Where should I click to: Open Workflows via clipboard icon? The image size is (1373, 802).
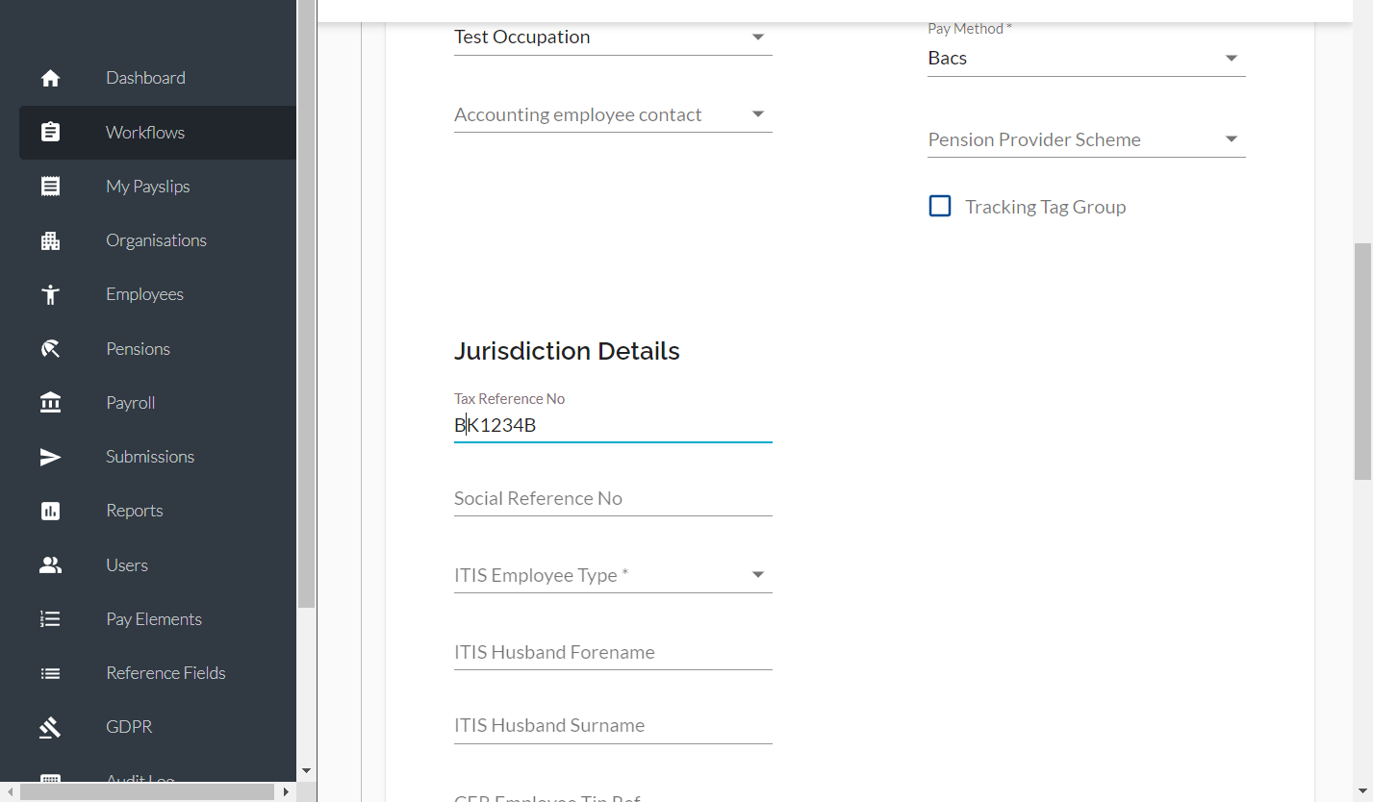(x=51, y=133)
